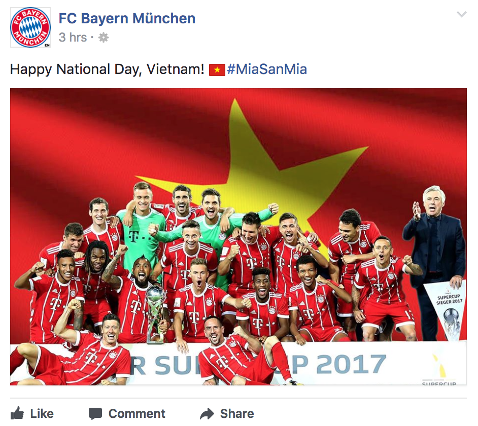Click the Vietnam flag emoji
This screenshot has height=426, width=478.
[217, 70]
